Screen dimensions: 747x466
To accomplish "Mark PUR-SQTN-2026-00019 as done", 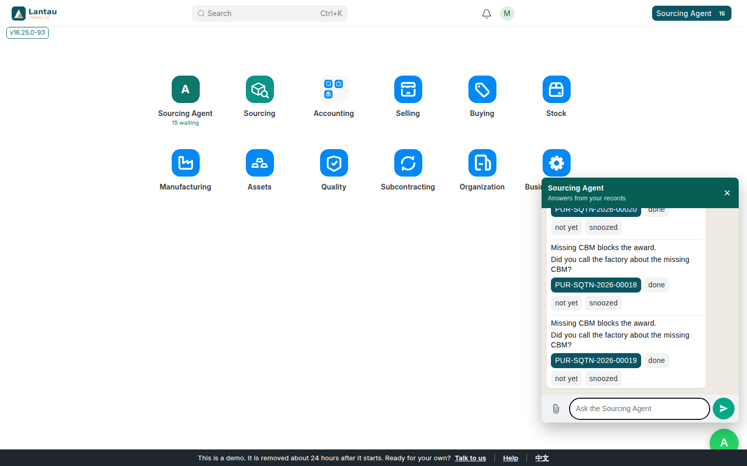I will pyautogui.click(x=656, y=360).
